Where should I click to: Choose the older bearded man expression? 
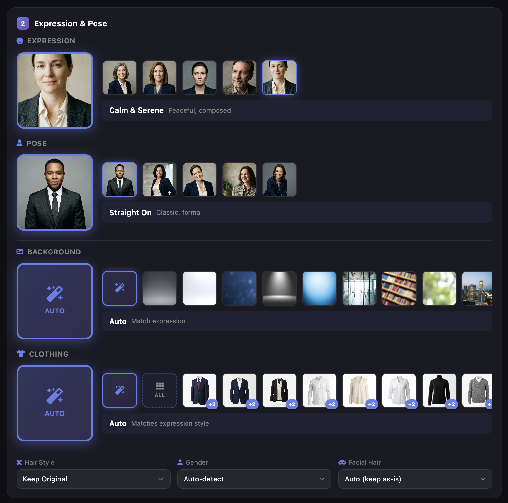coord(240,78)
